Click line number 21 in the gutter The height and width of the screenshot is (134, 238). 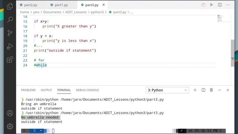pyautogui.click(x=25, y=51)
